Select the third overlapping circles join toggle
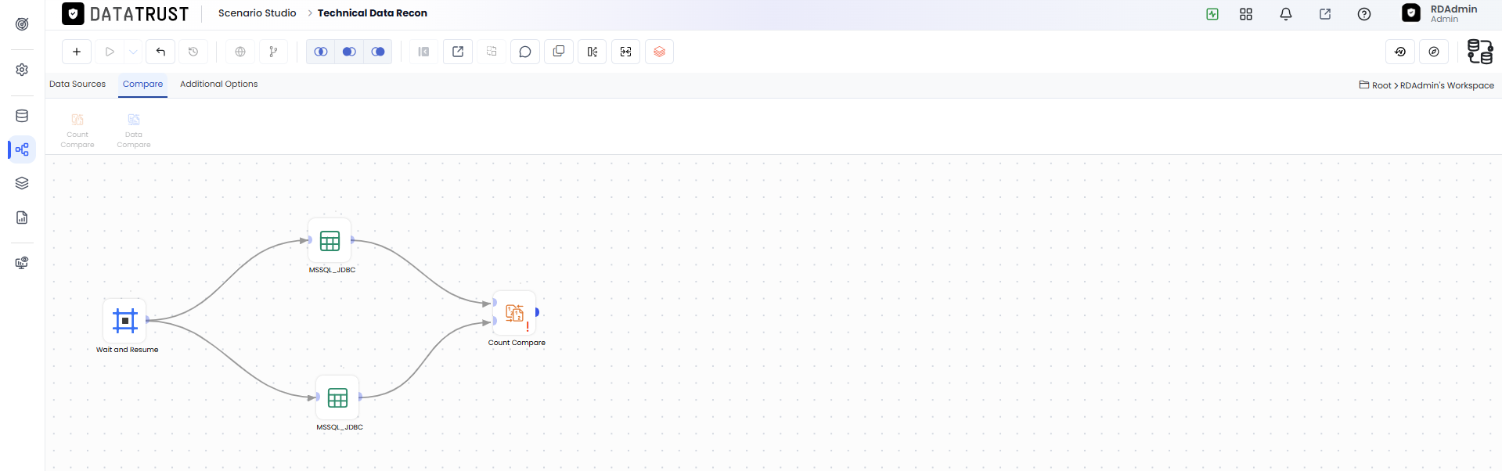Image resolution: width=1502 pixels, height=471 pixels. 378,52
